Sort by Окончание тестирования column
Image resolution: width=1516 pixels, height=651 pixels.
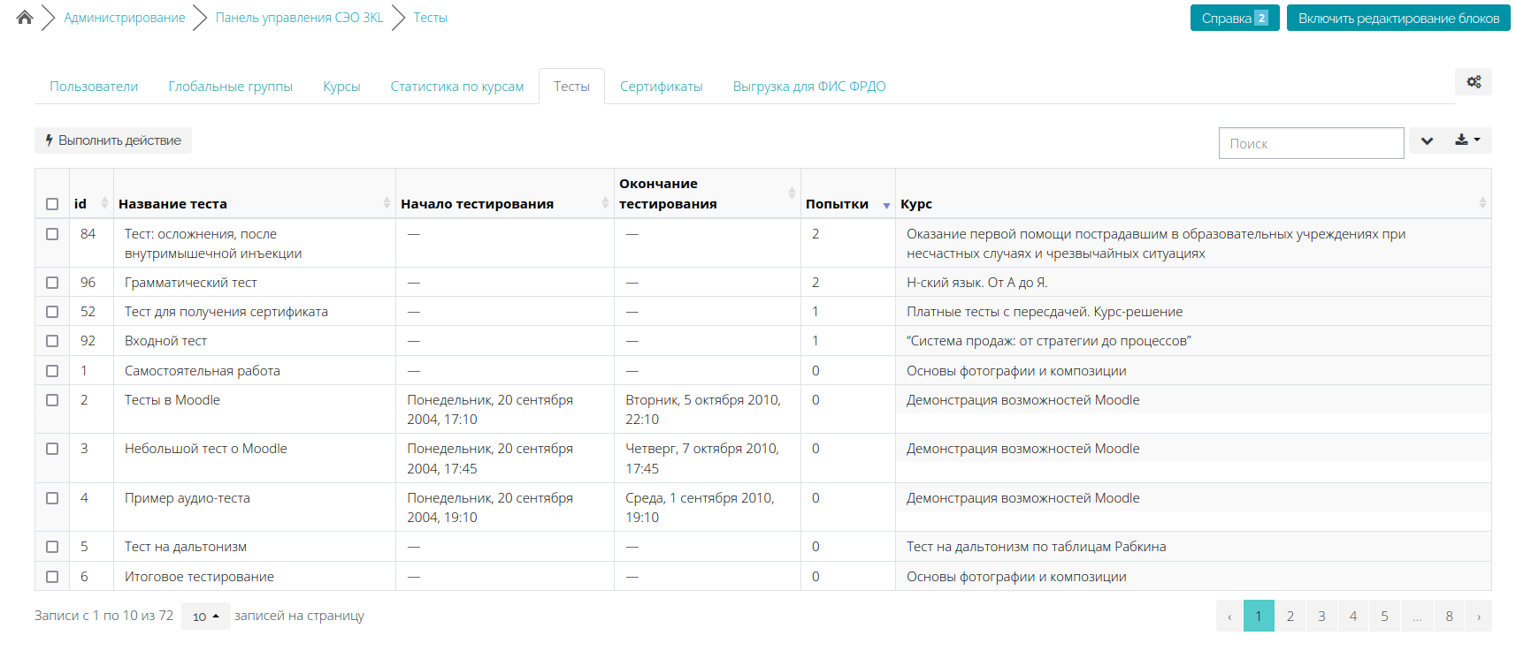coord(792,193)
